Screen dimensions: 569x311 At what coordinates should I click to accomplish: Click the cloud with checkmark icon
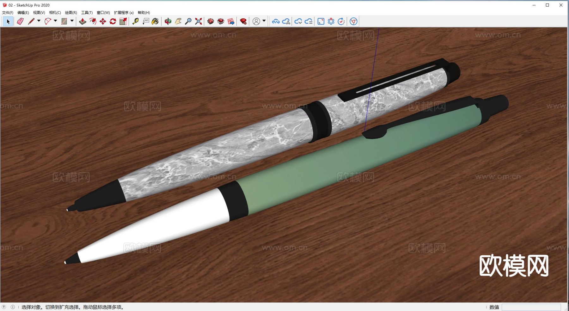tap(298, 21)
